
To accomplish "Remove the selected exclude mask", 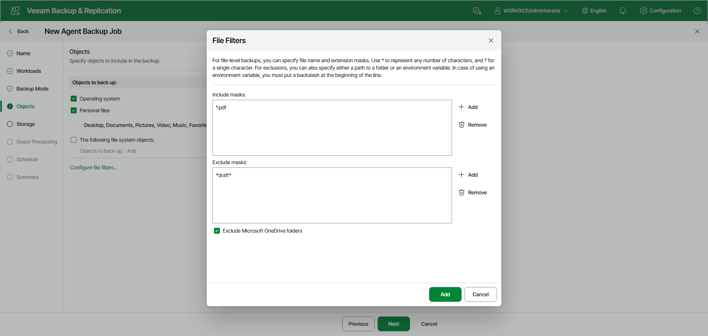I will [473, 192].
